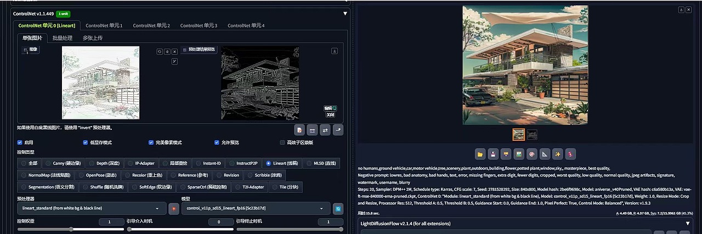
Task: Click the new canvas document icon
Action: 299,130
